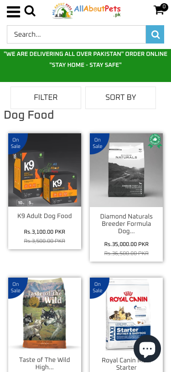171x372 pixels.
Task: Click the green delivery announcement banner
Action: tap(86, 66)
